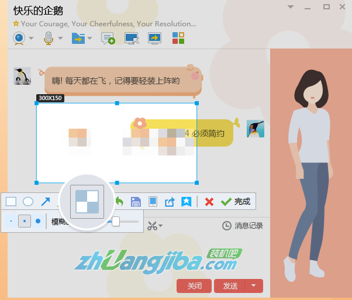Image resolution: width=352 pixels, height=300 pixels.
Task: Click the screen share icon
Action: [x=154, y=38]
